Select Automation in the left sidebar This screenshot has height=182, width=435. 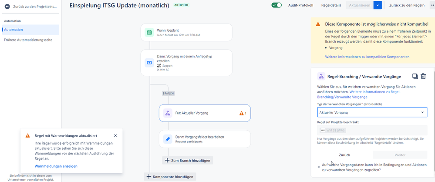point(30,30)
